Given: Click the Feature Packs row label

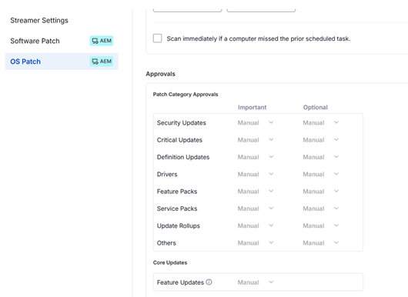Looking at the screenshot, I should (x=177, y=192).
